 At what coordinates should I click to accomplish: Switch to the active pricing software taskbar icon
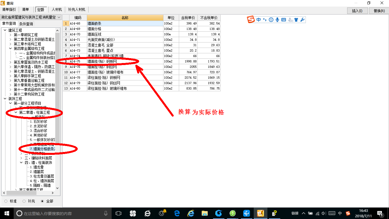pos(261,213)
